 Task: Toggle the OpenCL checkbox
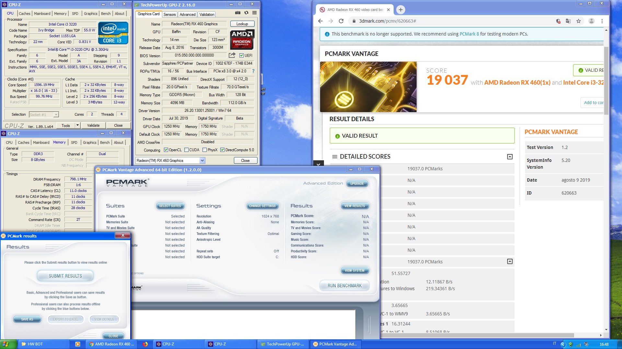(166, 150)
